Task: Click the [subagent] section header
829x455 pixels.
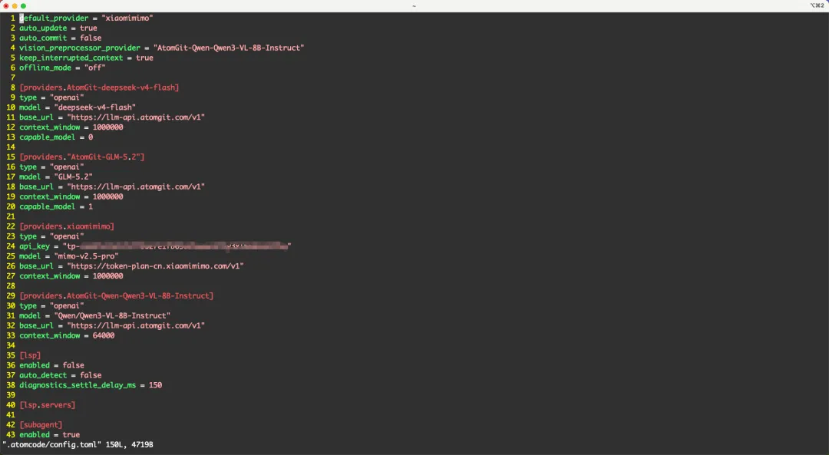Action: (41, 425)
